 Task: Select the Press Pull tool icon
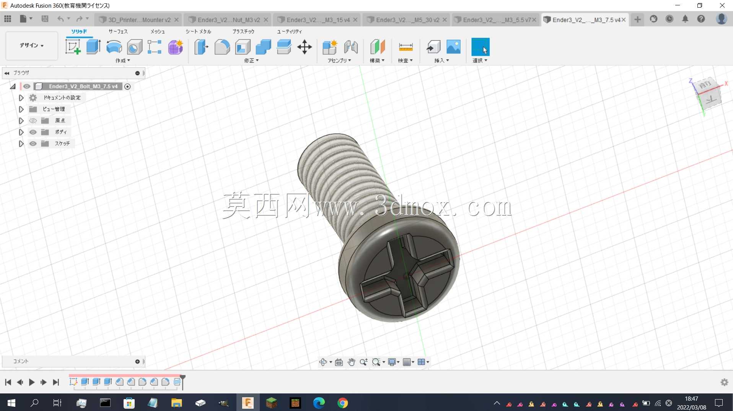coord(201,47)
